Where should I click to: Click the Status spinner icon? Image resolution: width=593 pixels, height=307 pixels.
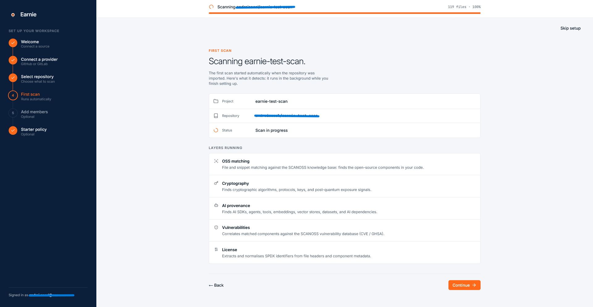(x=216, y=130)
